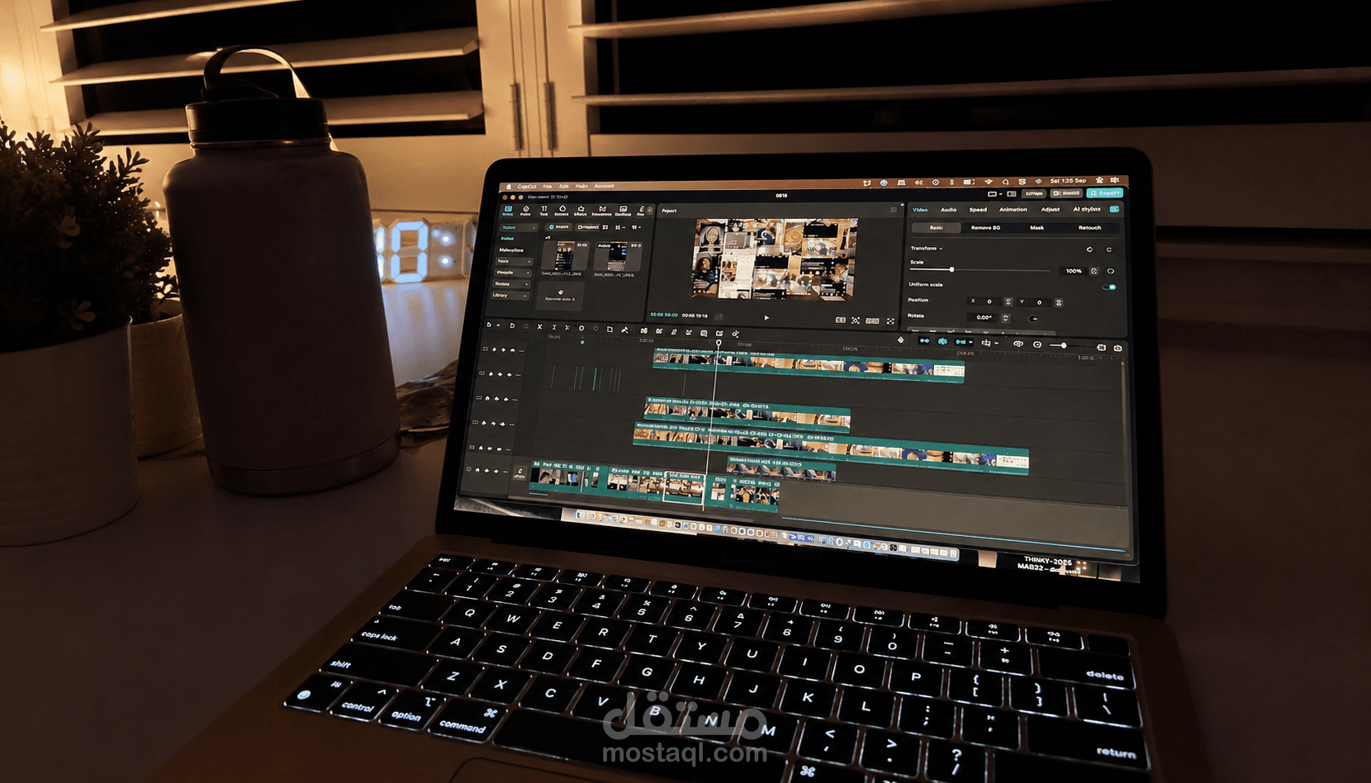Toggle linkage option in timeline toolbar
Screen dimensions: 1371x783
tap(961, 342)
